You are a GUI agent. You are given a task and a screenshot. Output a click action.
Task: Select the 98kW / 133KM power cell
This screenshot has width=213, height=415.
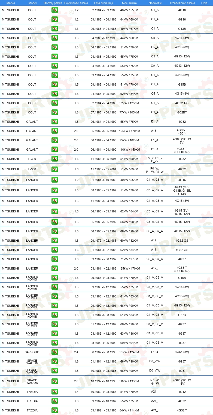pyautogui.click(x=129, y=381)
